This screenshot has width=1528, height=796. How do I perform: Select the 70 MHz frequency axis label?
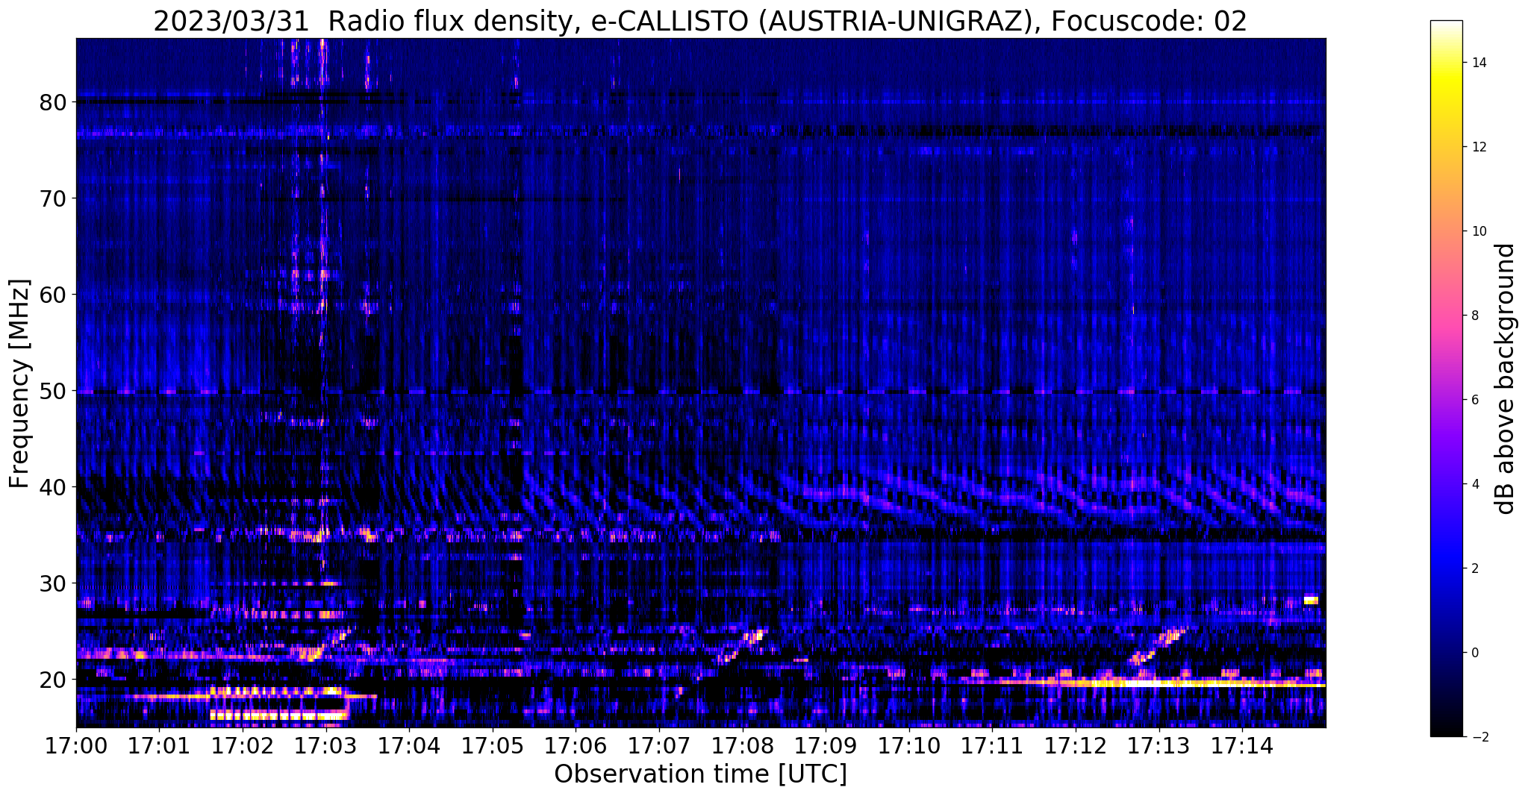coord(53,198)
